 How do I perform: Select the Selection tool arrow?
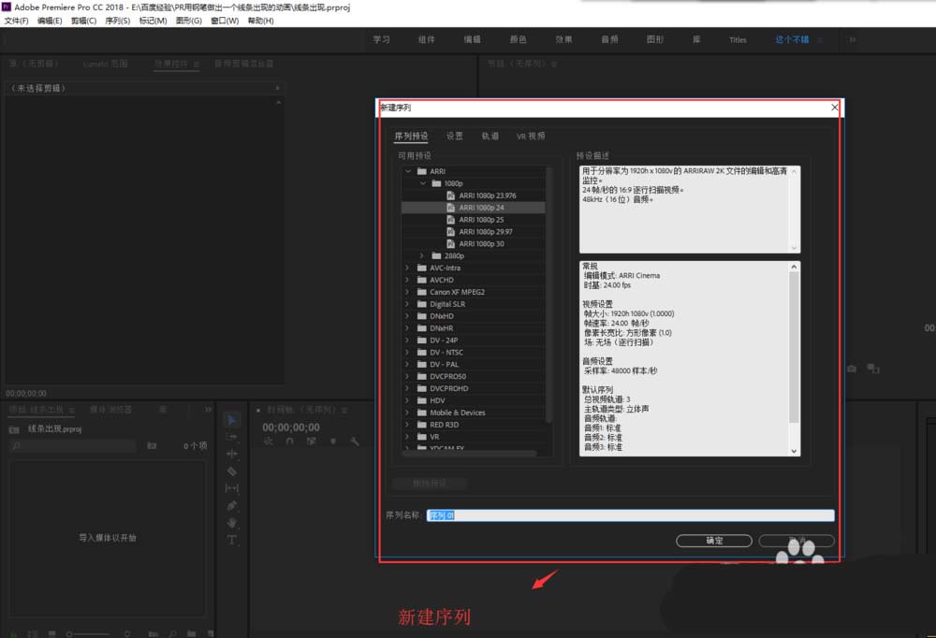231,420
